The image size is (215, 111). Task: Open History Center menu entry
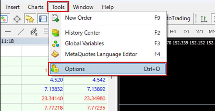point(82,33)
